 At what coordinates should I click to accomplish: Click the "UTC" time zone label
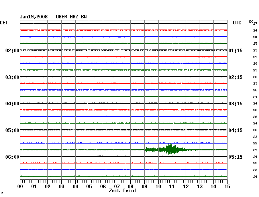click(237, 23)
